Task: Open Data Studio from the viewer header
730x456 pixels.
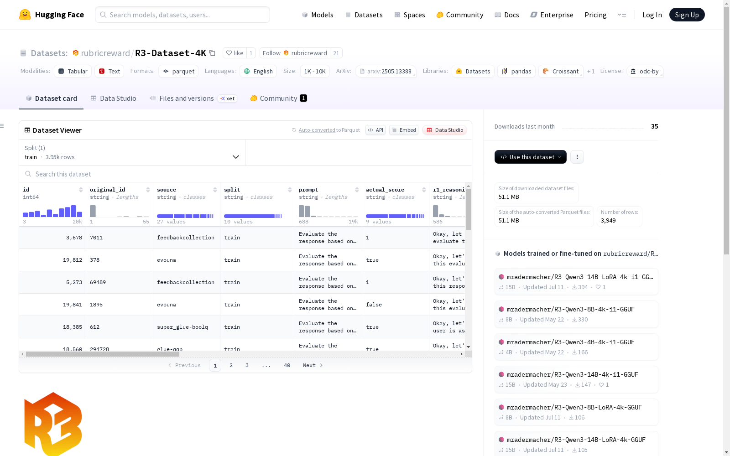Action: [x=444, y=130]
